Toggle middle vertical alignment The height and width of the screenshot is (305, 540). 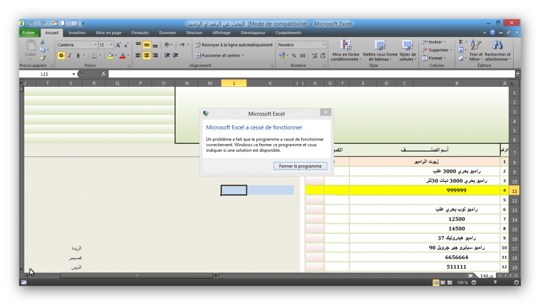[x=147, y=45]
